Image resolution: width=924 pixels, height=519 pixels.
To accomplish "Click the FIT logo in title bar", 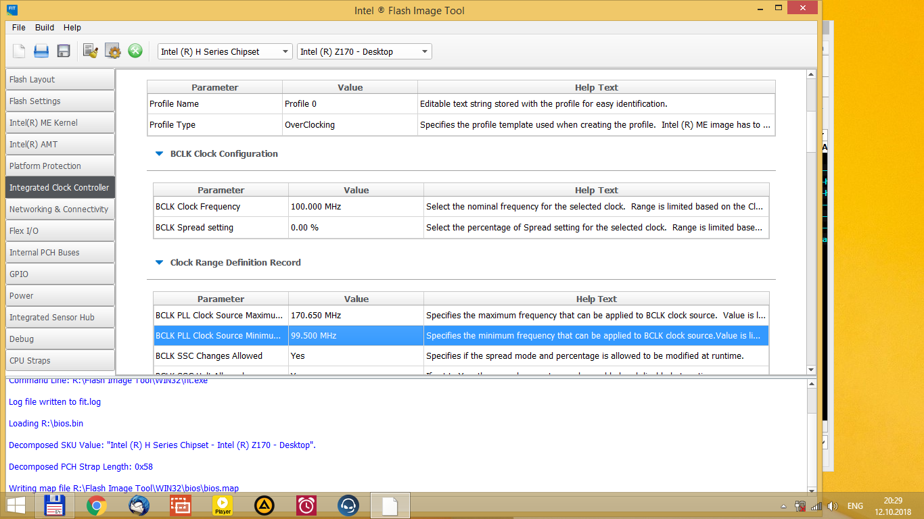I will point(12,10).
